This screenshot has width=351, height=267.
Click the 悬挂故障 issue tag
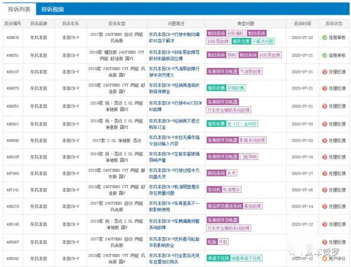click(x=252, y=206)
